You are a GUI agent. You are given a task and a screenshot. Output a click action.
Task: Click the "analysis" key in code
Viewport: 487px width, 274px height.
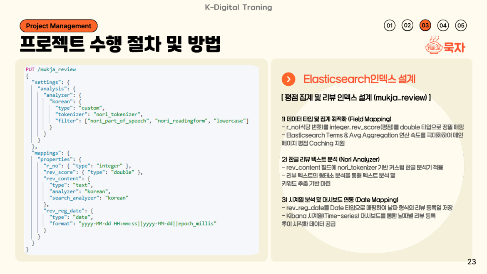point(52,89)
